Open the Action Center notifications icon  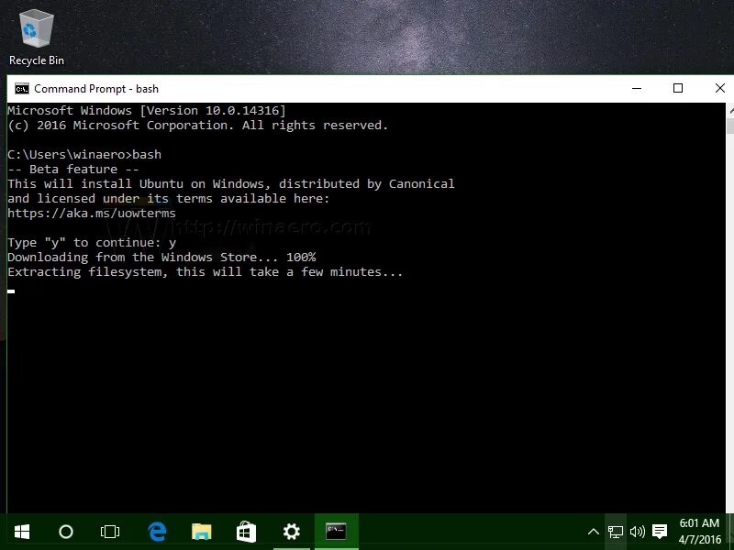(x=660, y=532)
